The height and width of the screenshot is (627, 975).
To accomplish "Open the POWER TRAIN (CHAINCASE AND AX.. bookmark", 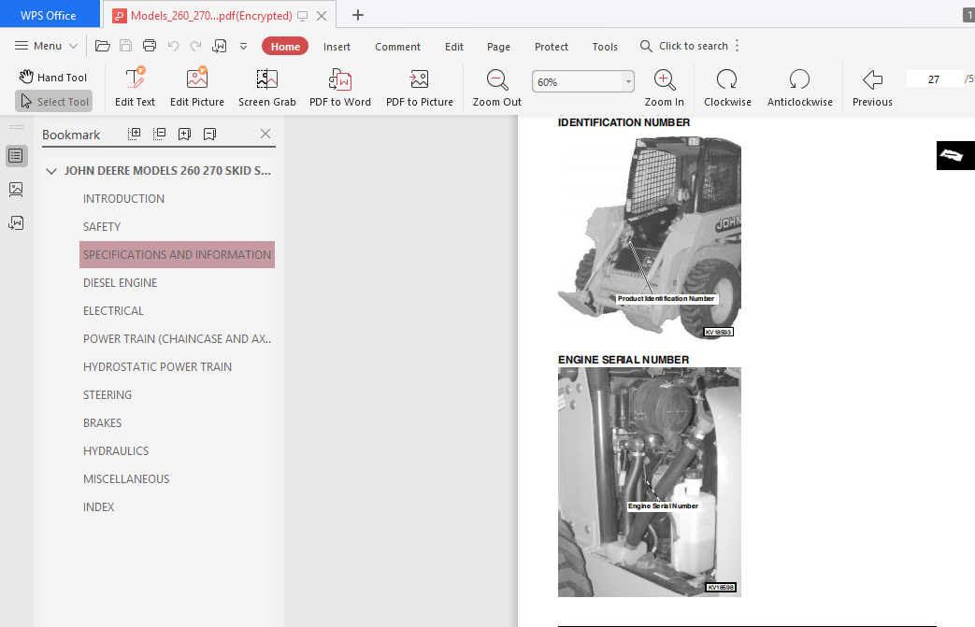I will click(x=178, y=338).
